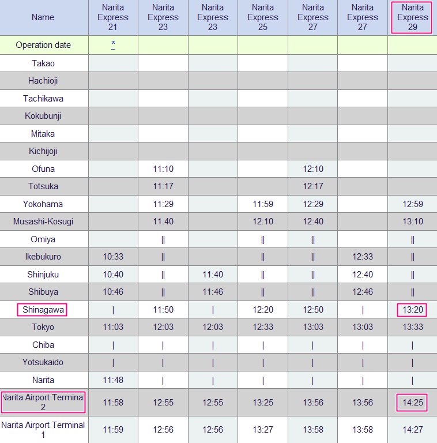Click the 12:10 time in Ofuna row
This screenshot has width=437, height=443.
point(313,169)
